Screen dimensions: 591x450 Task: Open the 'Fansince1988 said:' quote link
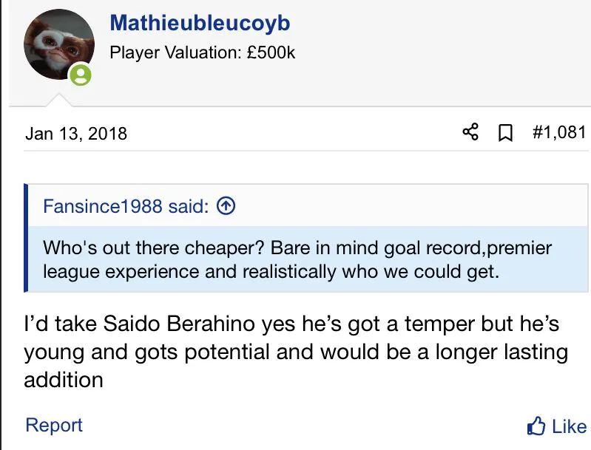(126, 205)
